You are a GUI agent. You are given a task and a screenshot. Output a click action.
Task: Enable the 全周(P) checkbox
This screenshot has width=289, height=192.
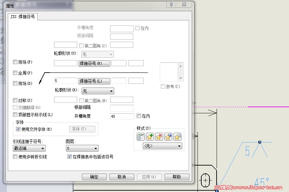point(15,73)
